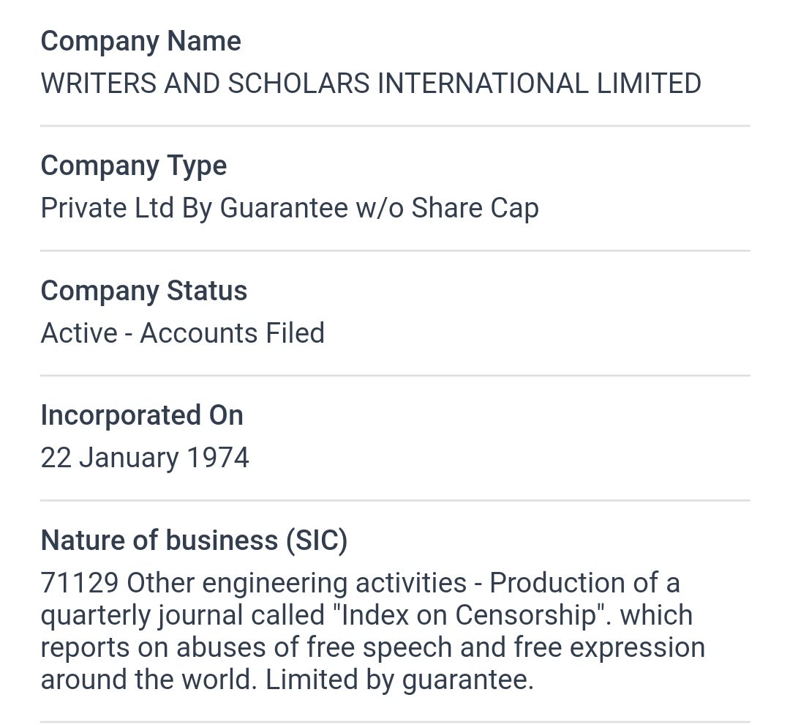Select the date 22 January 1974
The height and width of the screenshot is (725, 790).
pyautogui.click(x=144, y=458)
